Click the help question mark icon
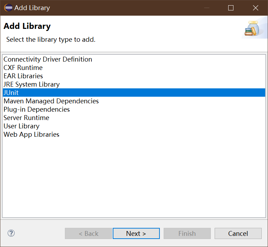Image resolution: width=268 pixels, height=247 pixels. coord(11,233)
